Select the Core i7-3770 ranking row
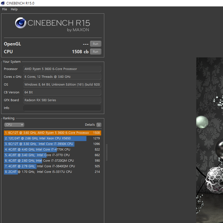223x223 pixels. (x=52, y=155)
